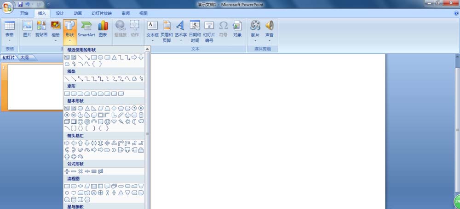This screenshot has height=209, width=460.
Task: Open the undo history dropdown arrow
Action: [32, 5]
